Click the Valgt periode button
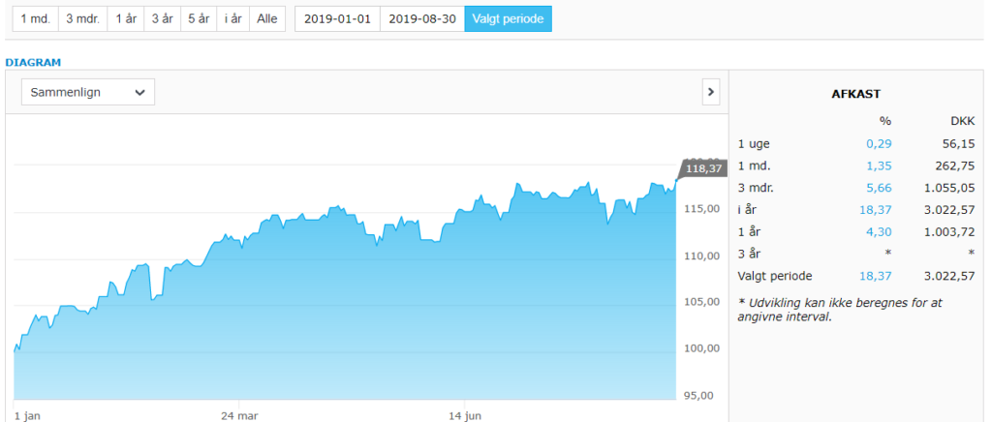The image size is (992, 422). pos(508,19)
